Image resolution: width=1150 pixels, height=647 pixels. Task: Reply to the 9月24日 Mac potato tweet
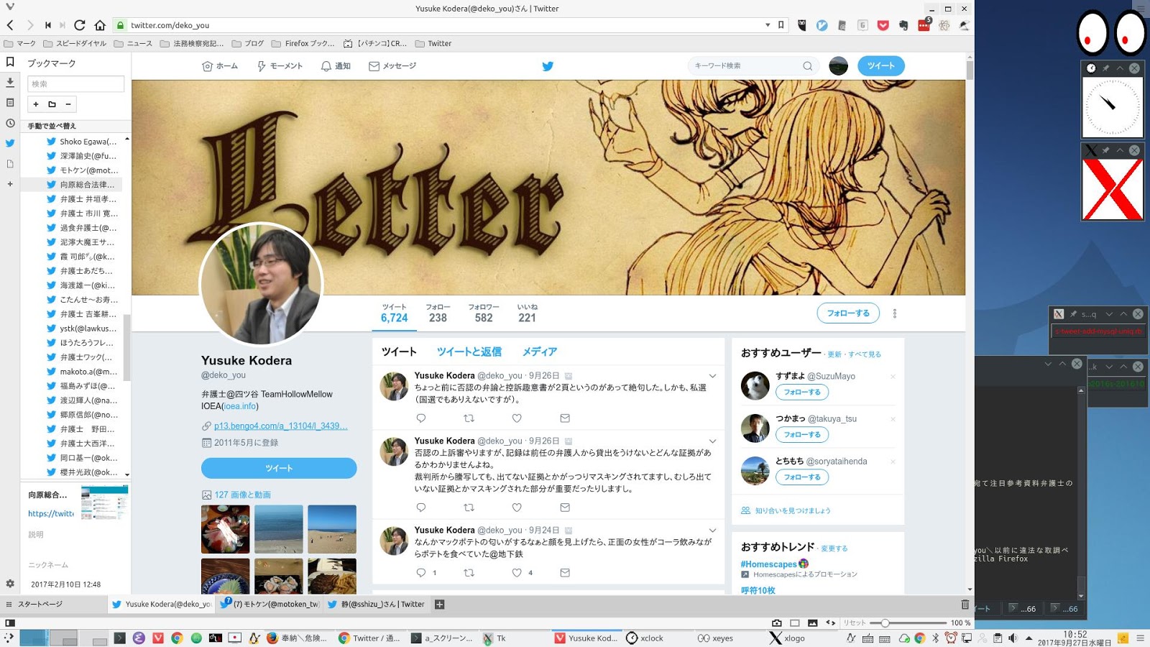pos(421,573)
